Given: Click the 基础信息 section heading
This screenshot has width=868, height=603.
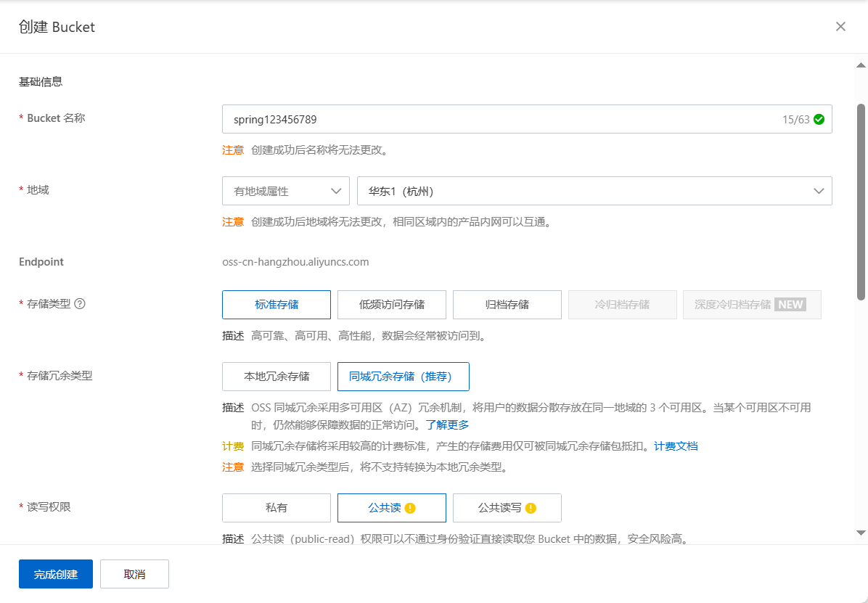Looking at the screenshot, I should (41, 82).
